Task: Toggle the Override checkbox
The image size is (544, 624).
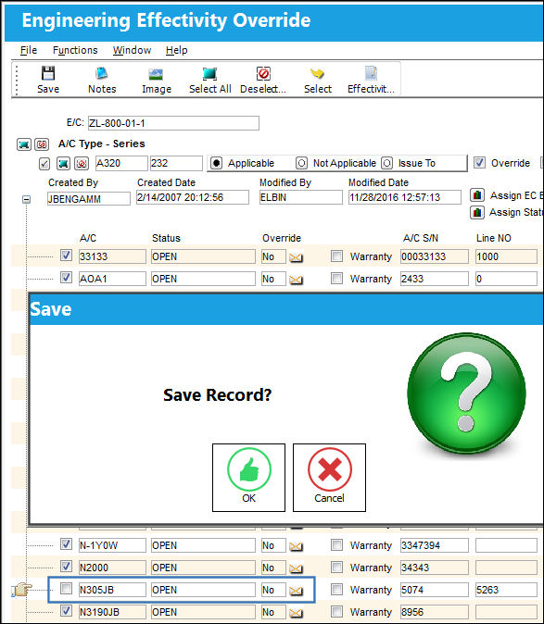Action: [x=479, y=163]
